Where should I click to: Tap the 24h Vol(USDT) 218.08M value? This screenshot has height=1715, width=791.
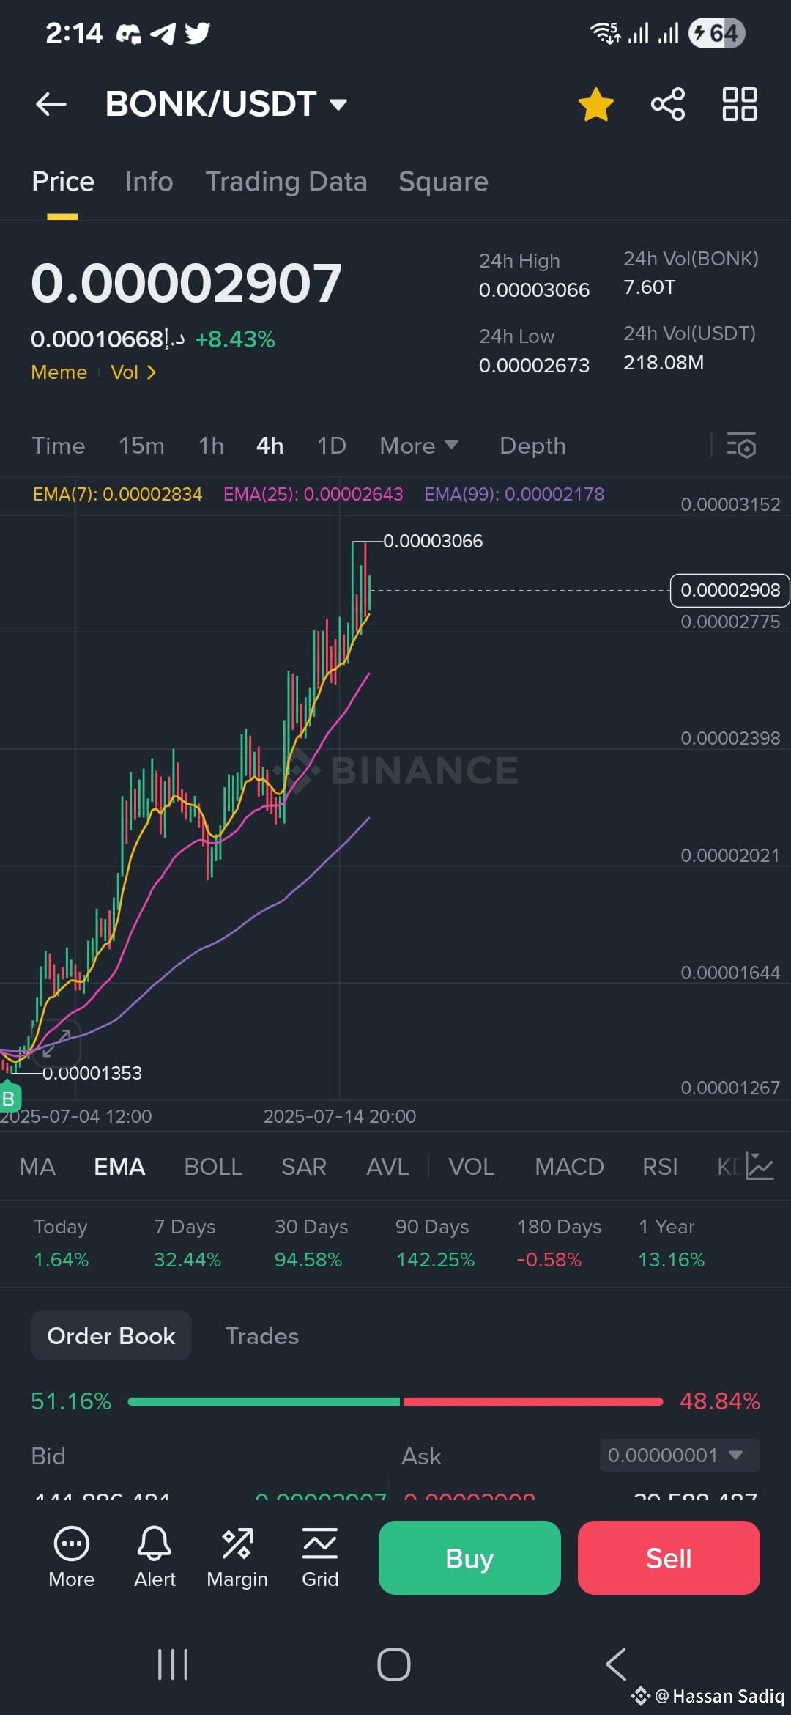pos(664,363)
